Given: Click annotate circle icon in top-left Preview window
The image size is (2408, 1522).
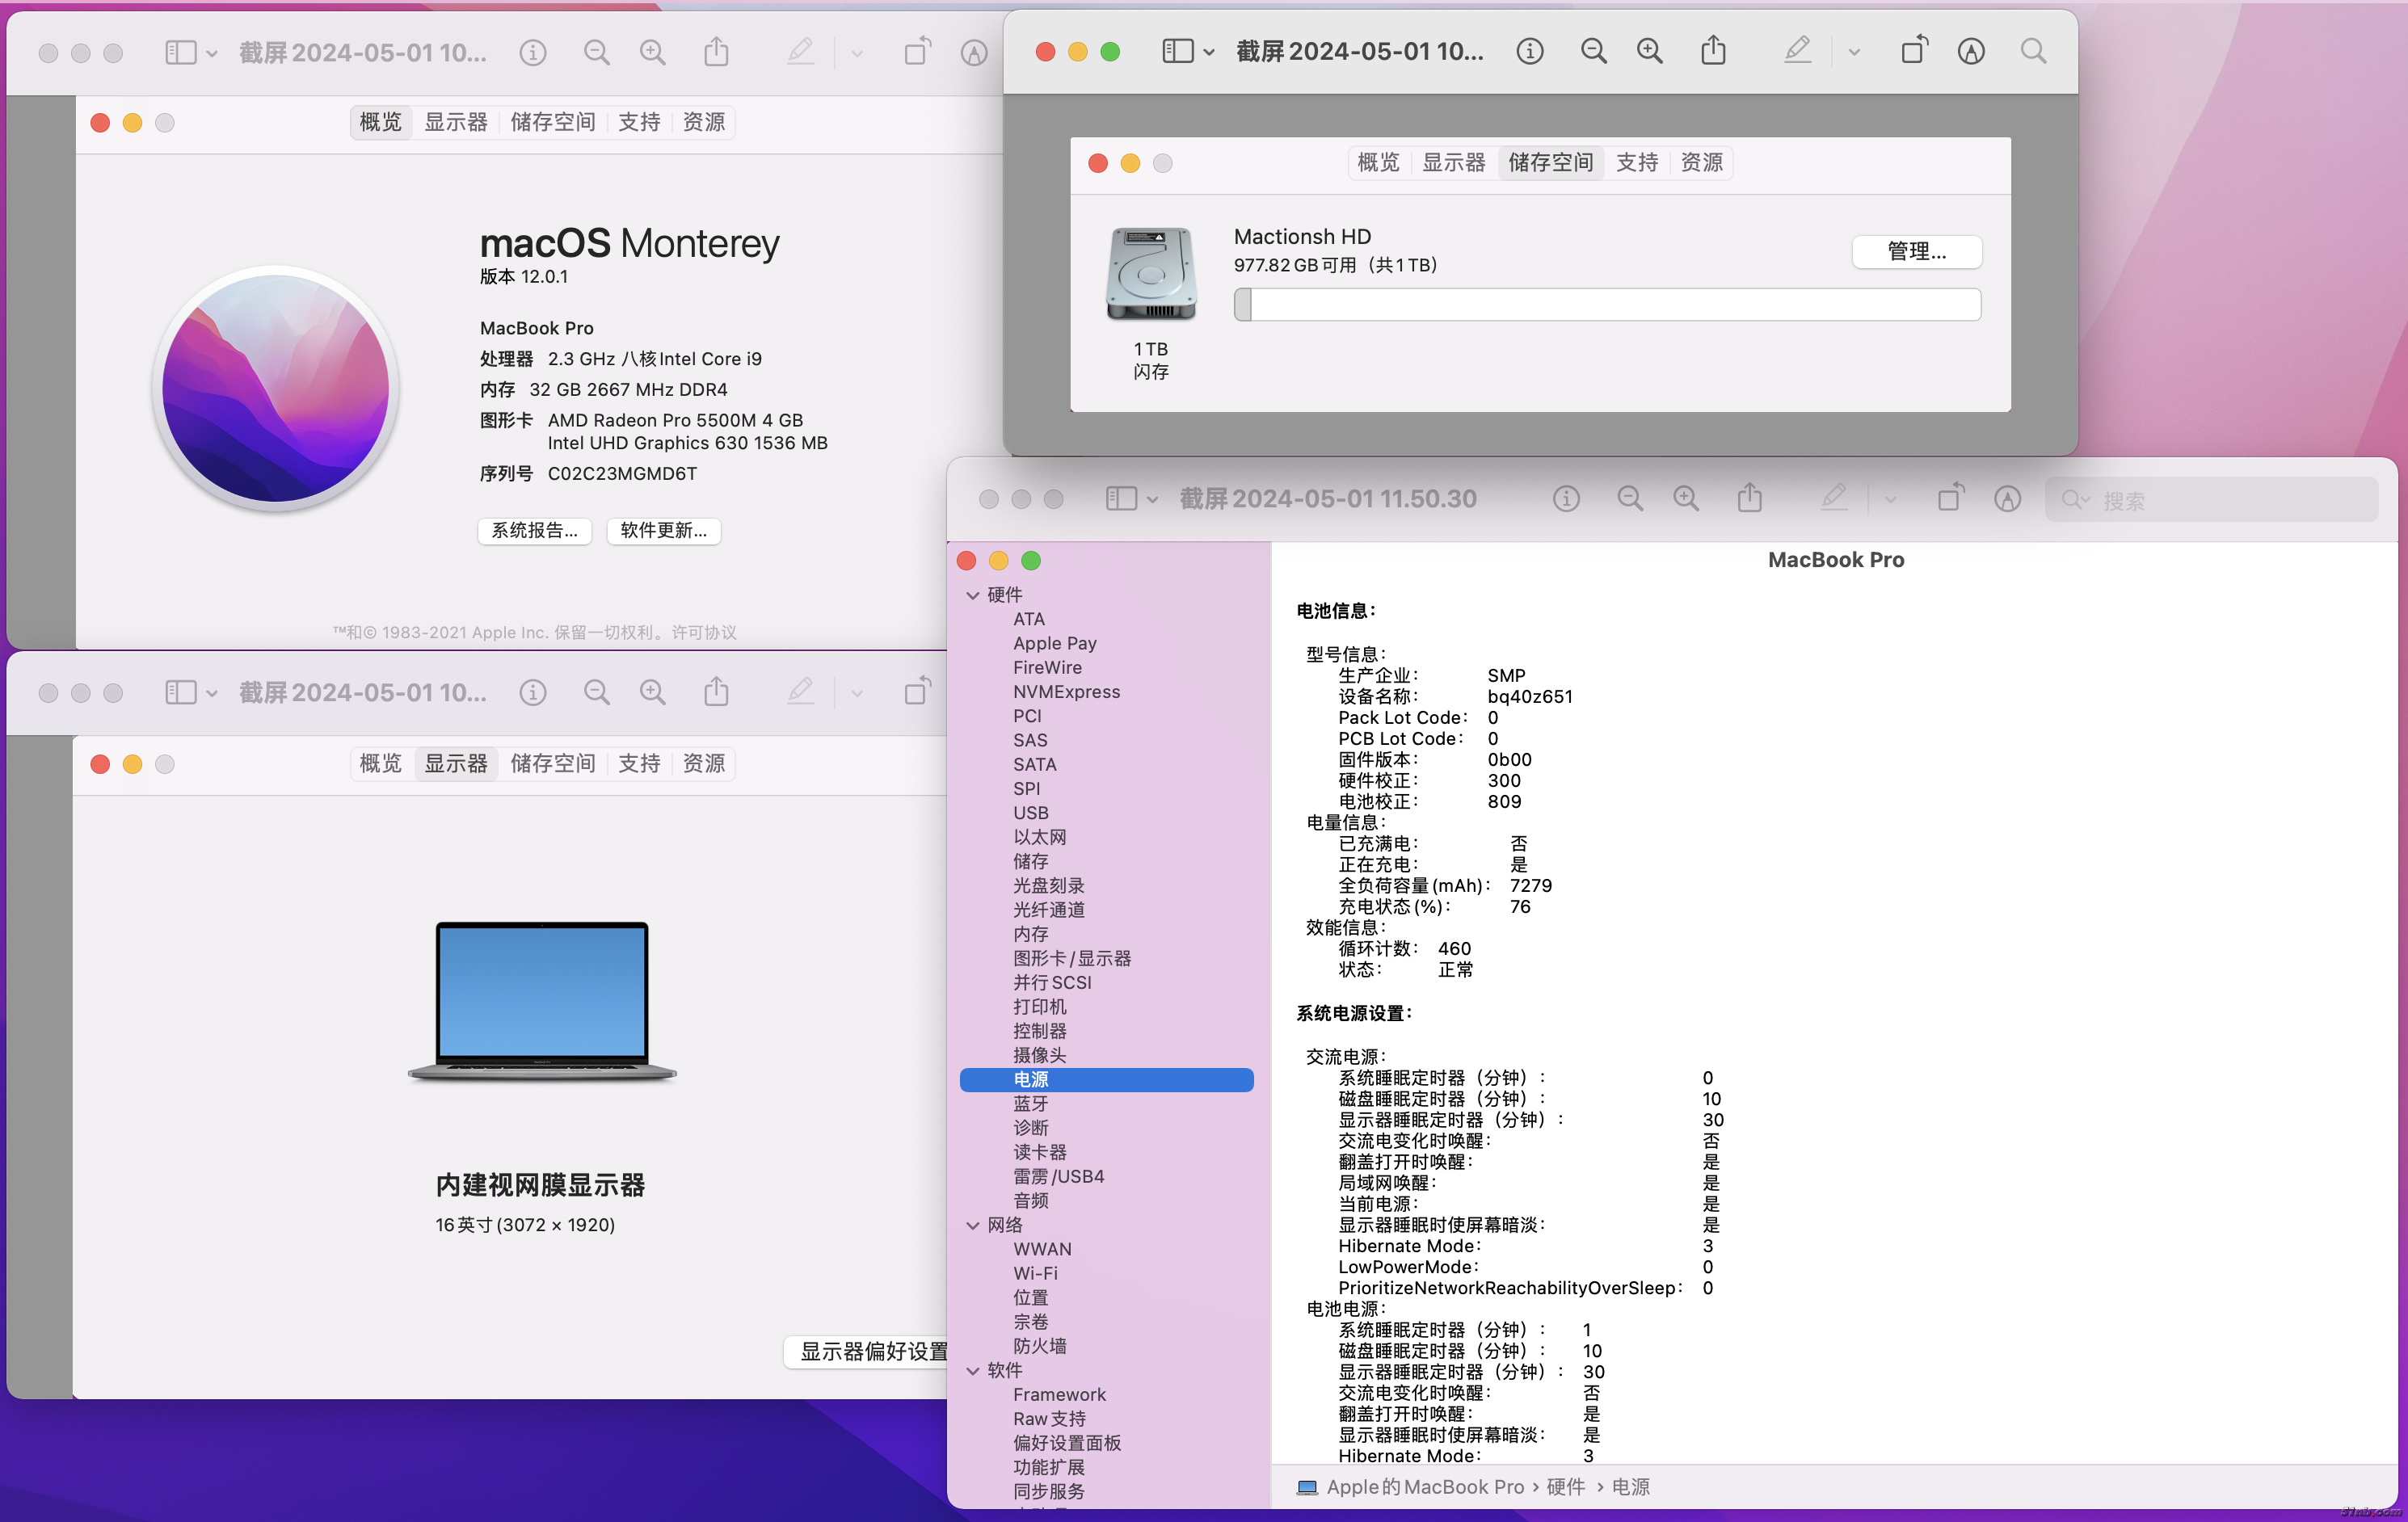Looking at the screenshot, I should pos(973,53).
